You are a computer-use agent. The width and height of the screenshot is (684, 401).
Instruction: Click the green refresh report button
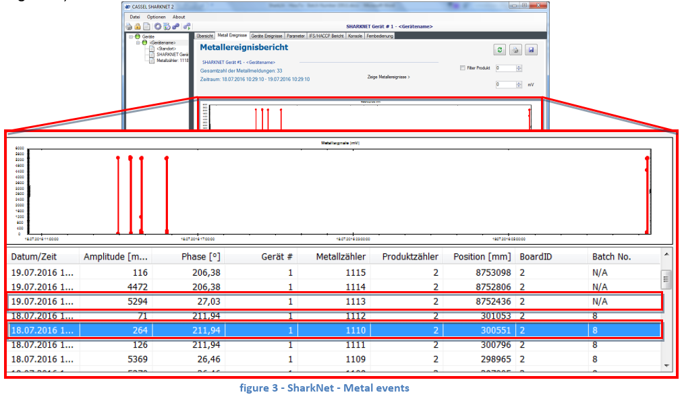pos(499,51)
